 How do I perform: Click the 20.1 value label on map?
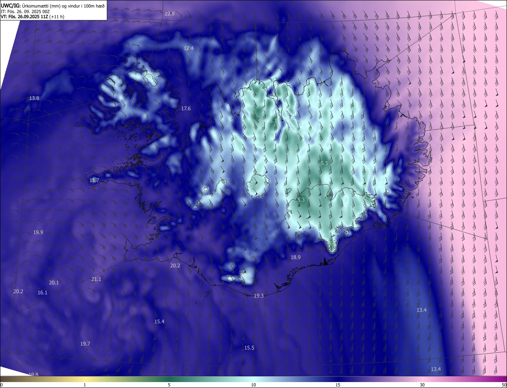[54, 282]
